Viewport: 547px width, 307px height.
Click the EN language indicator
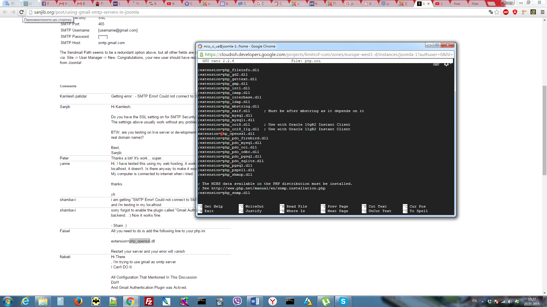tap(474, 301)
